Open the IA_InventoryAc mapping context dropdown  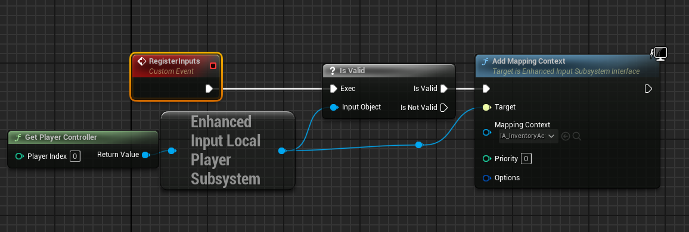click(x=529, y=136)
